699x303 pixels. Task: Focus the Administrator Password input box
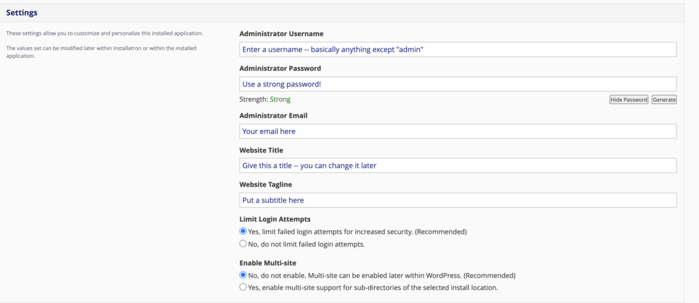point(458,84)
